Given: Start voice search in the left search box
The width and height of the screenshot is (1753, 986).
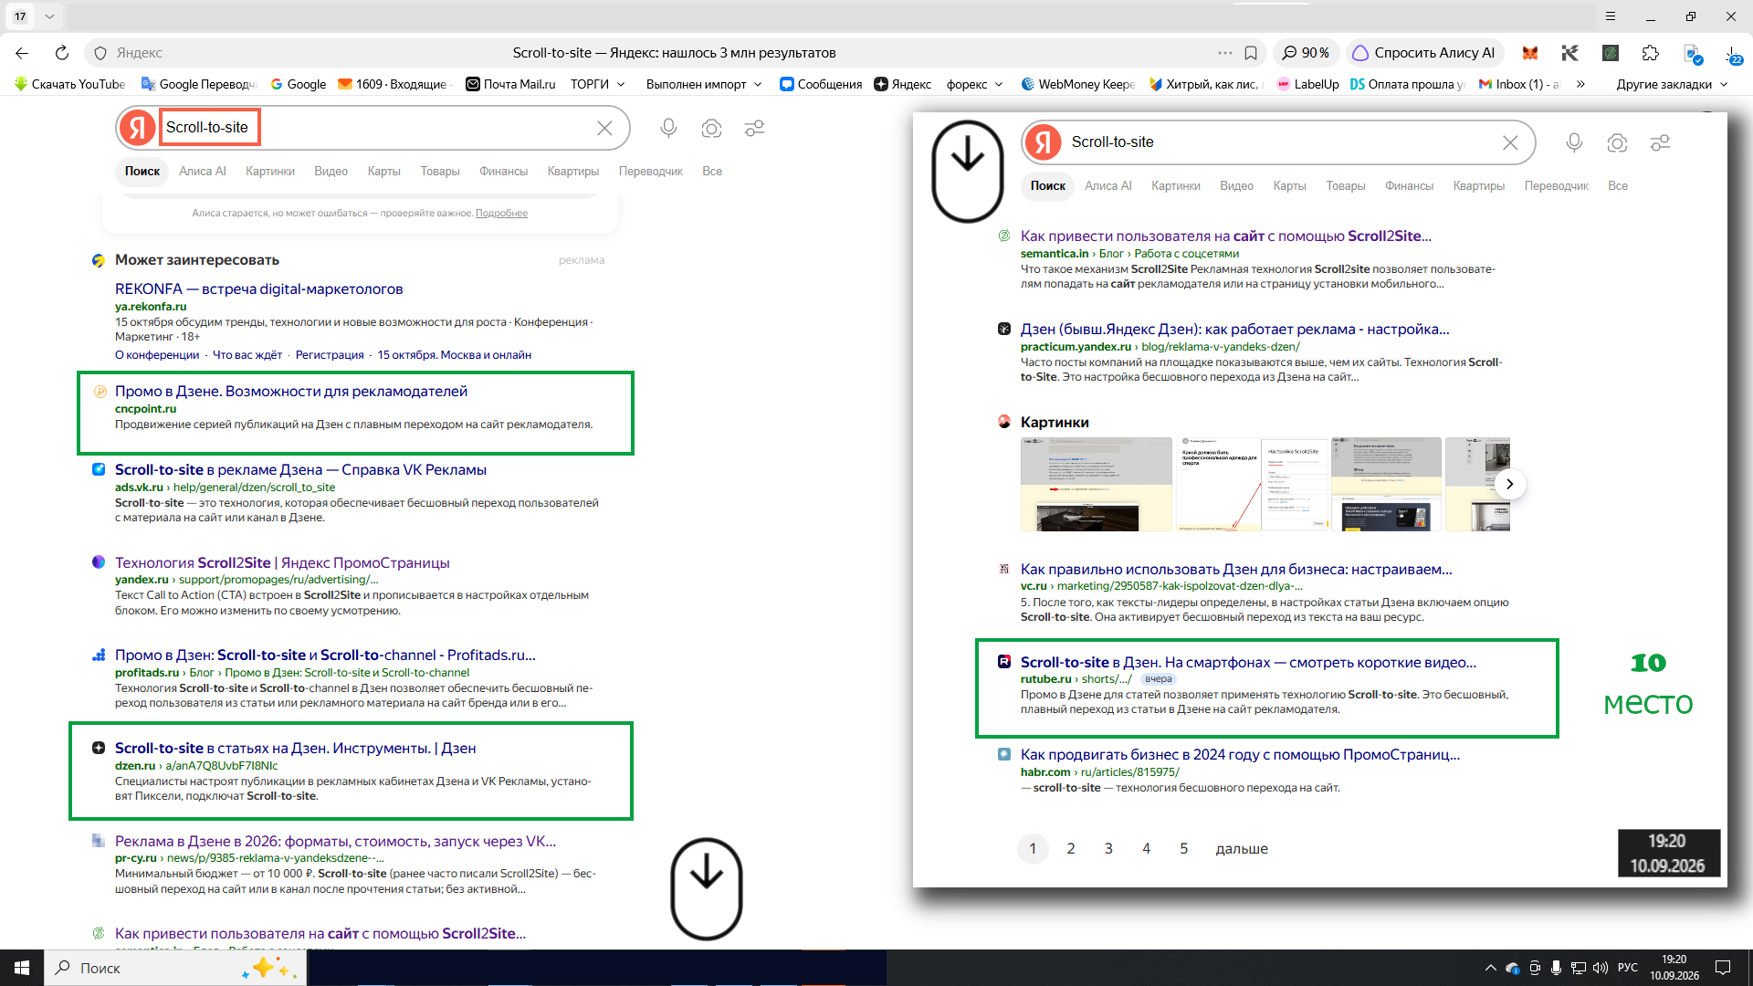Looking at the screenshot, I should click(x=668, y=128).
